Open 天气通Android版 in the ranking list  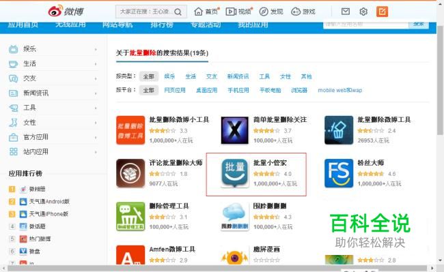point(49,201)
